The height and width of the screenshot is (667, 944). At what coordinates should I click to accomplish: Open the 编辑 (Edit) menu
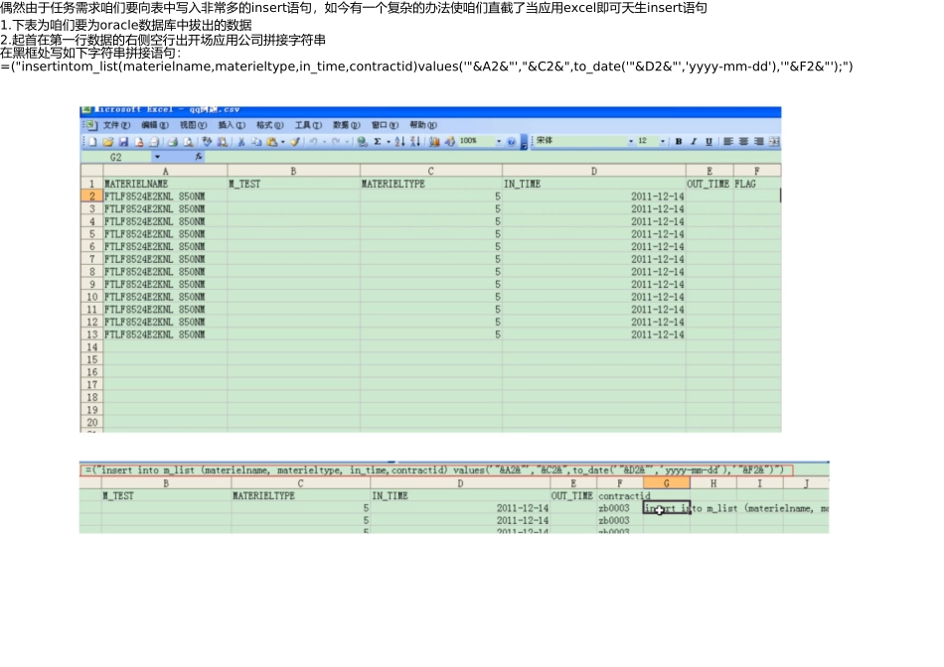(155, 125)
